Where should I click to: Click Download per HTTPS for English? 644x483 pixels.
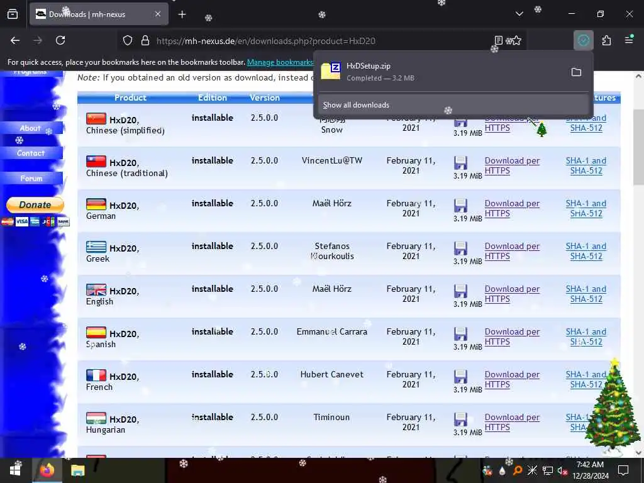tap(512, 294)
